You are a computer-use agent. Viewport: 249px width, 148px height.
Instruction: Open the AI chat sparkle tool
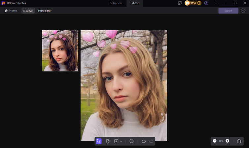coord(132,141)
